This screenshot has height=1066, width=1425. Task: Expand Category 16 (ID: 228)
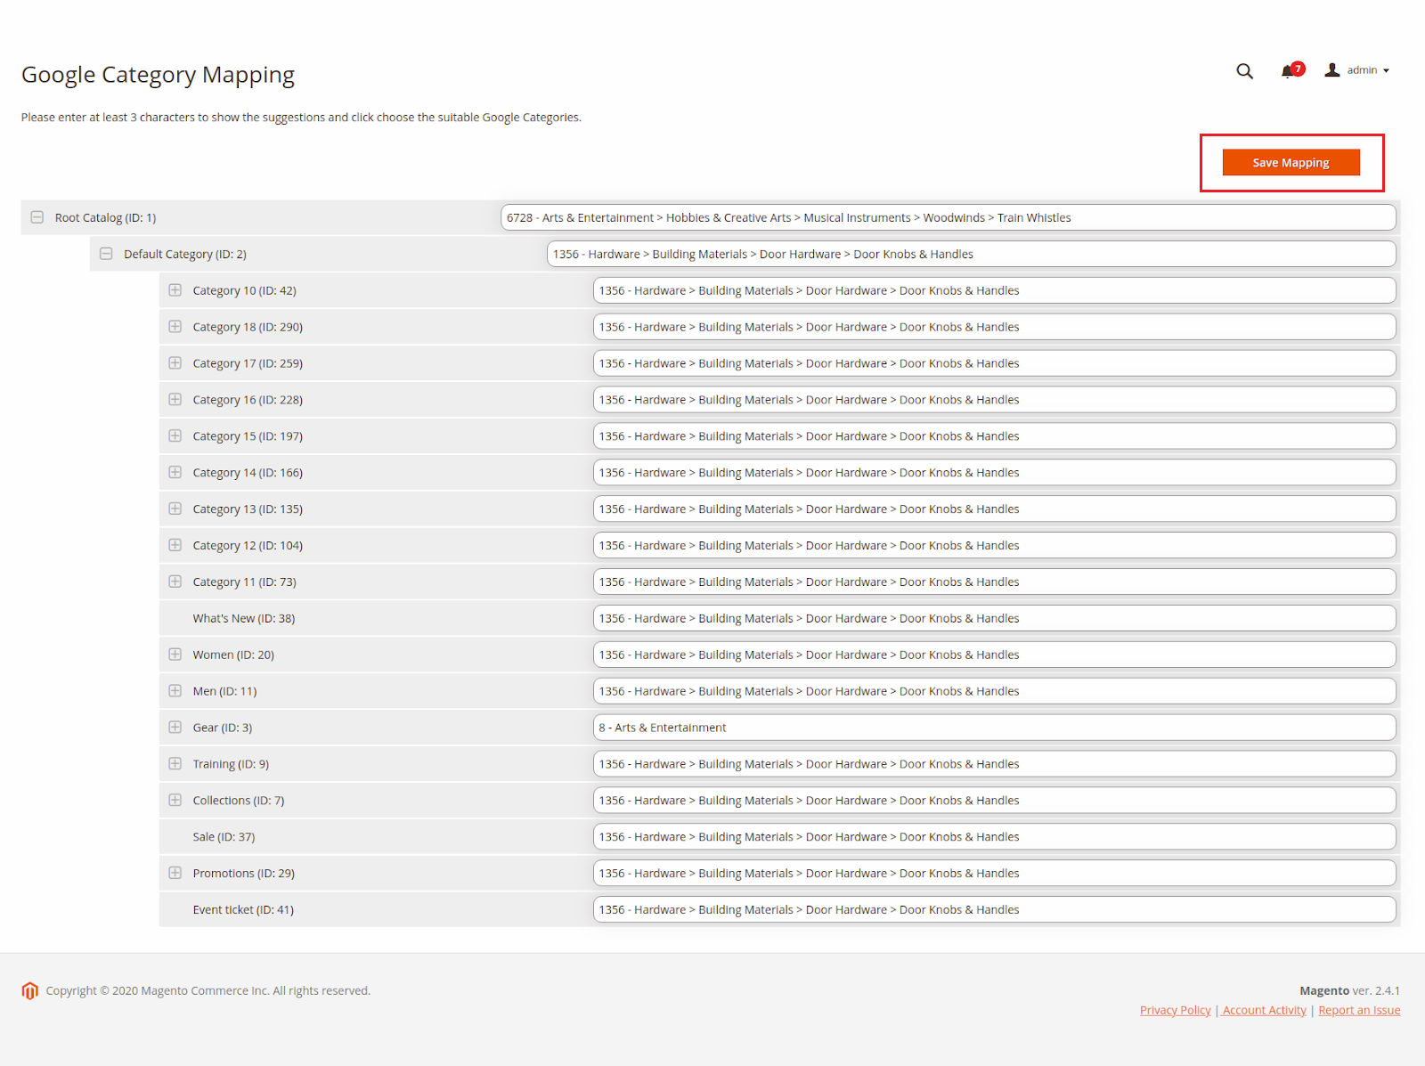pyautogui.click(x=175, y=400)
